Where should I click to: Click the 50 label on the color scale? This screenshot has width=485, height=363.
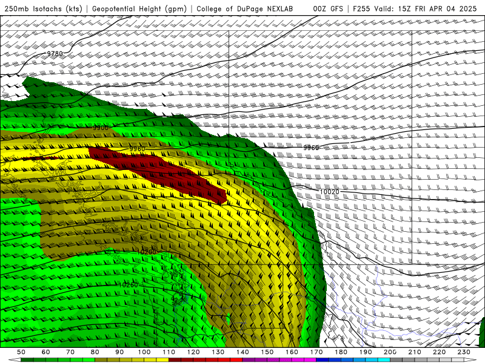pos(21,352)
